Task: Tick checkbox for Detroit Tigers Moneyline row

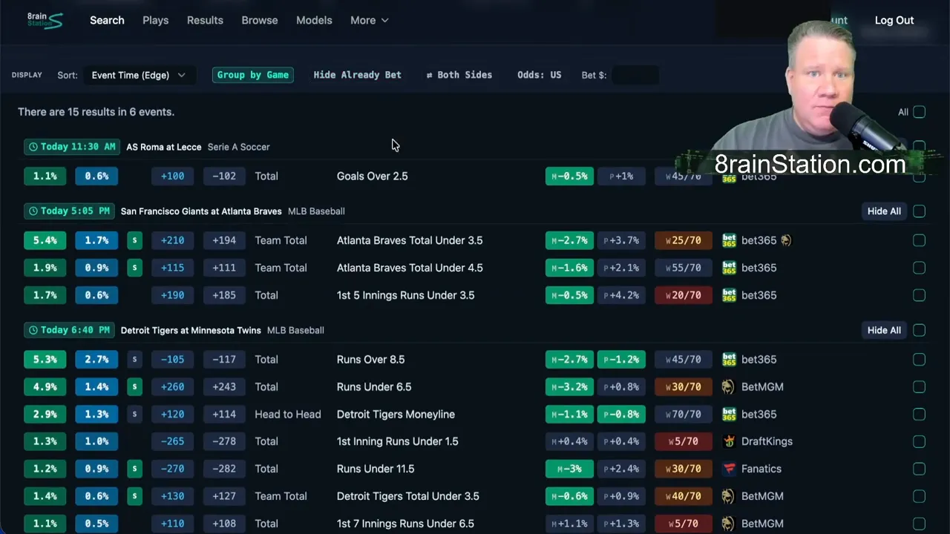Action: (x=920, y=415)
